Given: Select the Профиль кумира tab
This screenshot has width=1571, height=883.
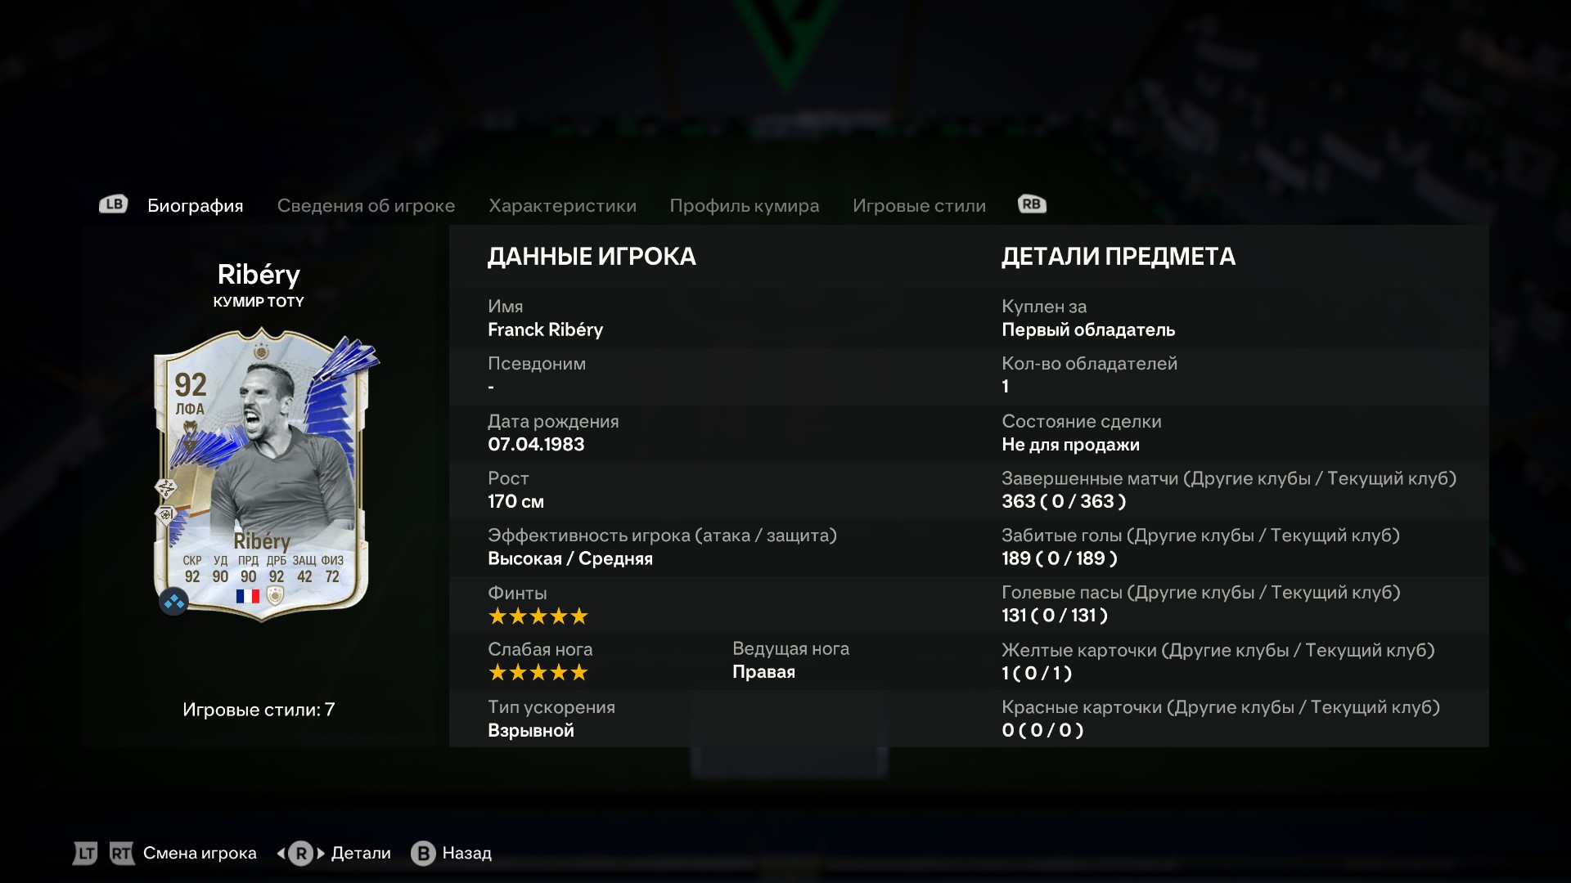Looking at the screenshot, I should (745, 205).
